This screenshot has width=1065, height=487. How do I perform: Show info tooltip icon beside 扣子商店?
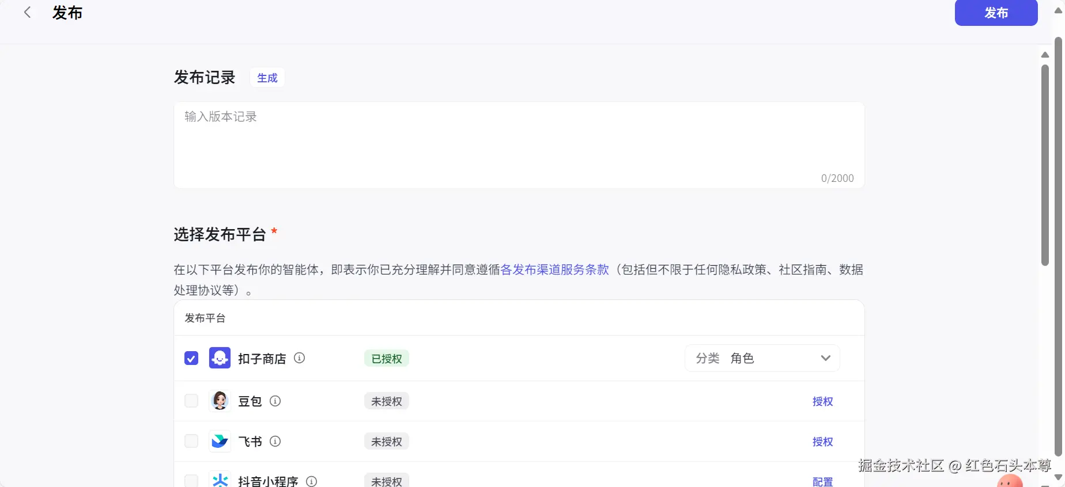click(x=299, y=357)
